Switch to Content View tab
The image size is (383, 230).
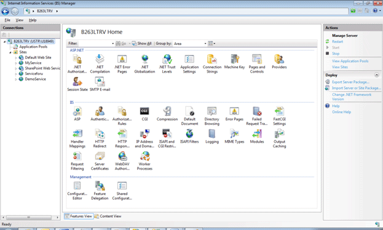tap(108, 216)
